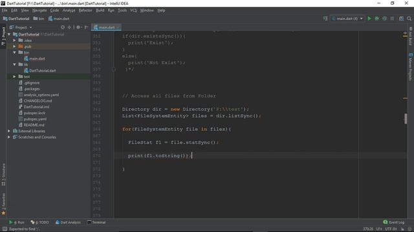Select pubspec.yaml in tree
The height and width of the screenshot is (232, 414).
(32, 119)
